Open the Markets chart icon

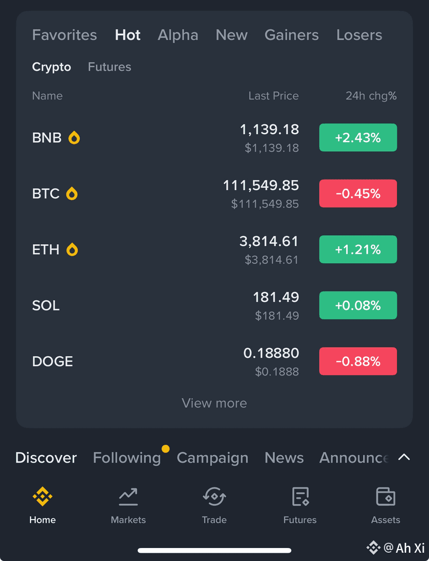[x=128, y=497]
